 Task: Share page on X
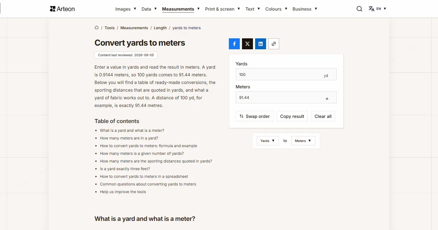point(247,44)
